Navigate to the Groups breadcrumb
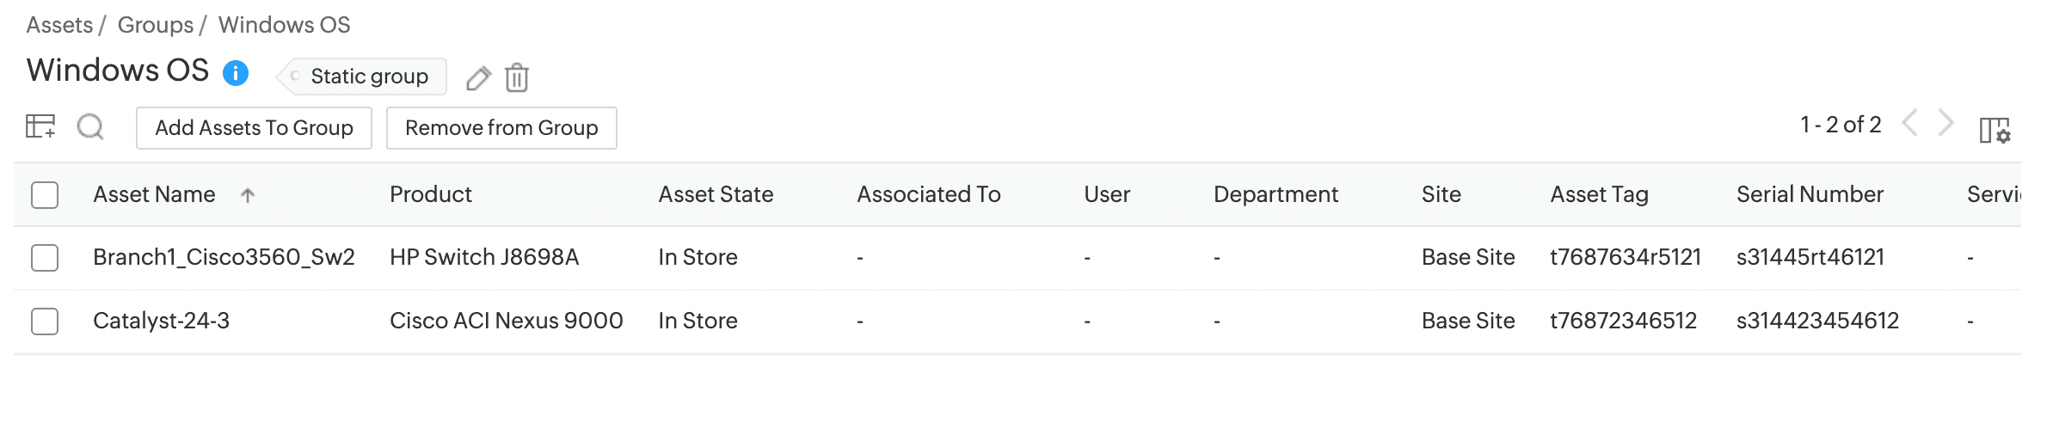This screenshot has height=447, width=2047. tap(156, 25)
